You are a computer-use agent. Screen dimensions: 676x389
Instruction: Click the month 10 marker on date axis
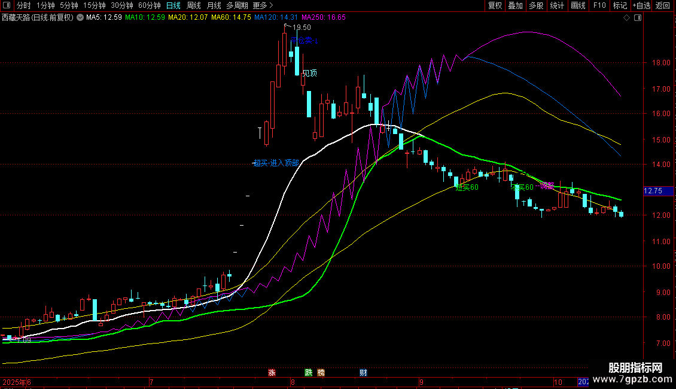(x=558, y=382)
